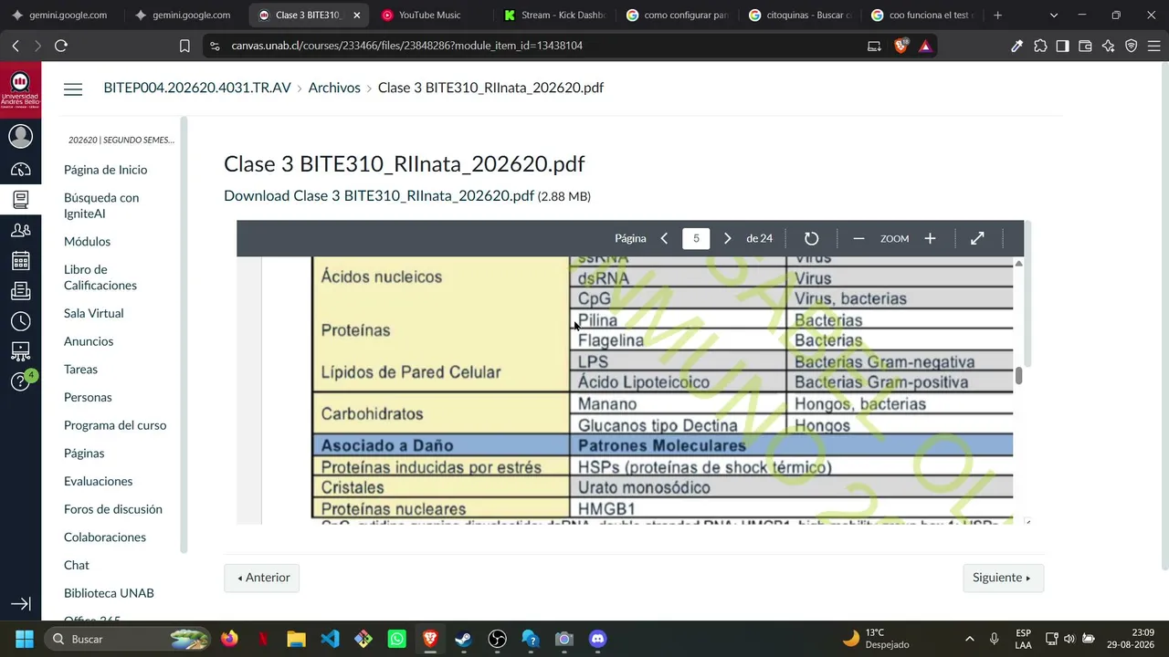Download Clase 3 BITE310_RIInata_202620.pdf link
Image resolution: width=1169 pixels, height=657 pixels.
coord(379,196)
